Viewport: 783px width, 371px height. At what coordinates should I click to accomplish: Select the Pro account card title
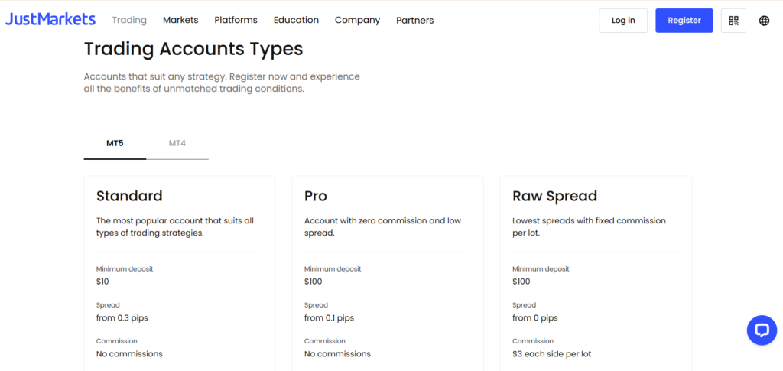click(316, 196)
